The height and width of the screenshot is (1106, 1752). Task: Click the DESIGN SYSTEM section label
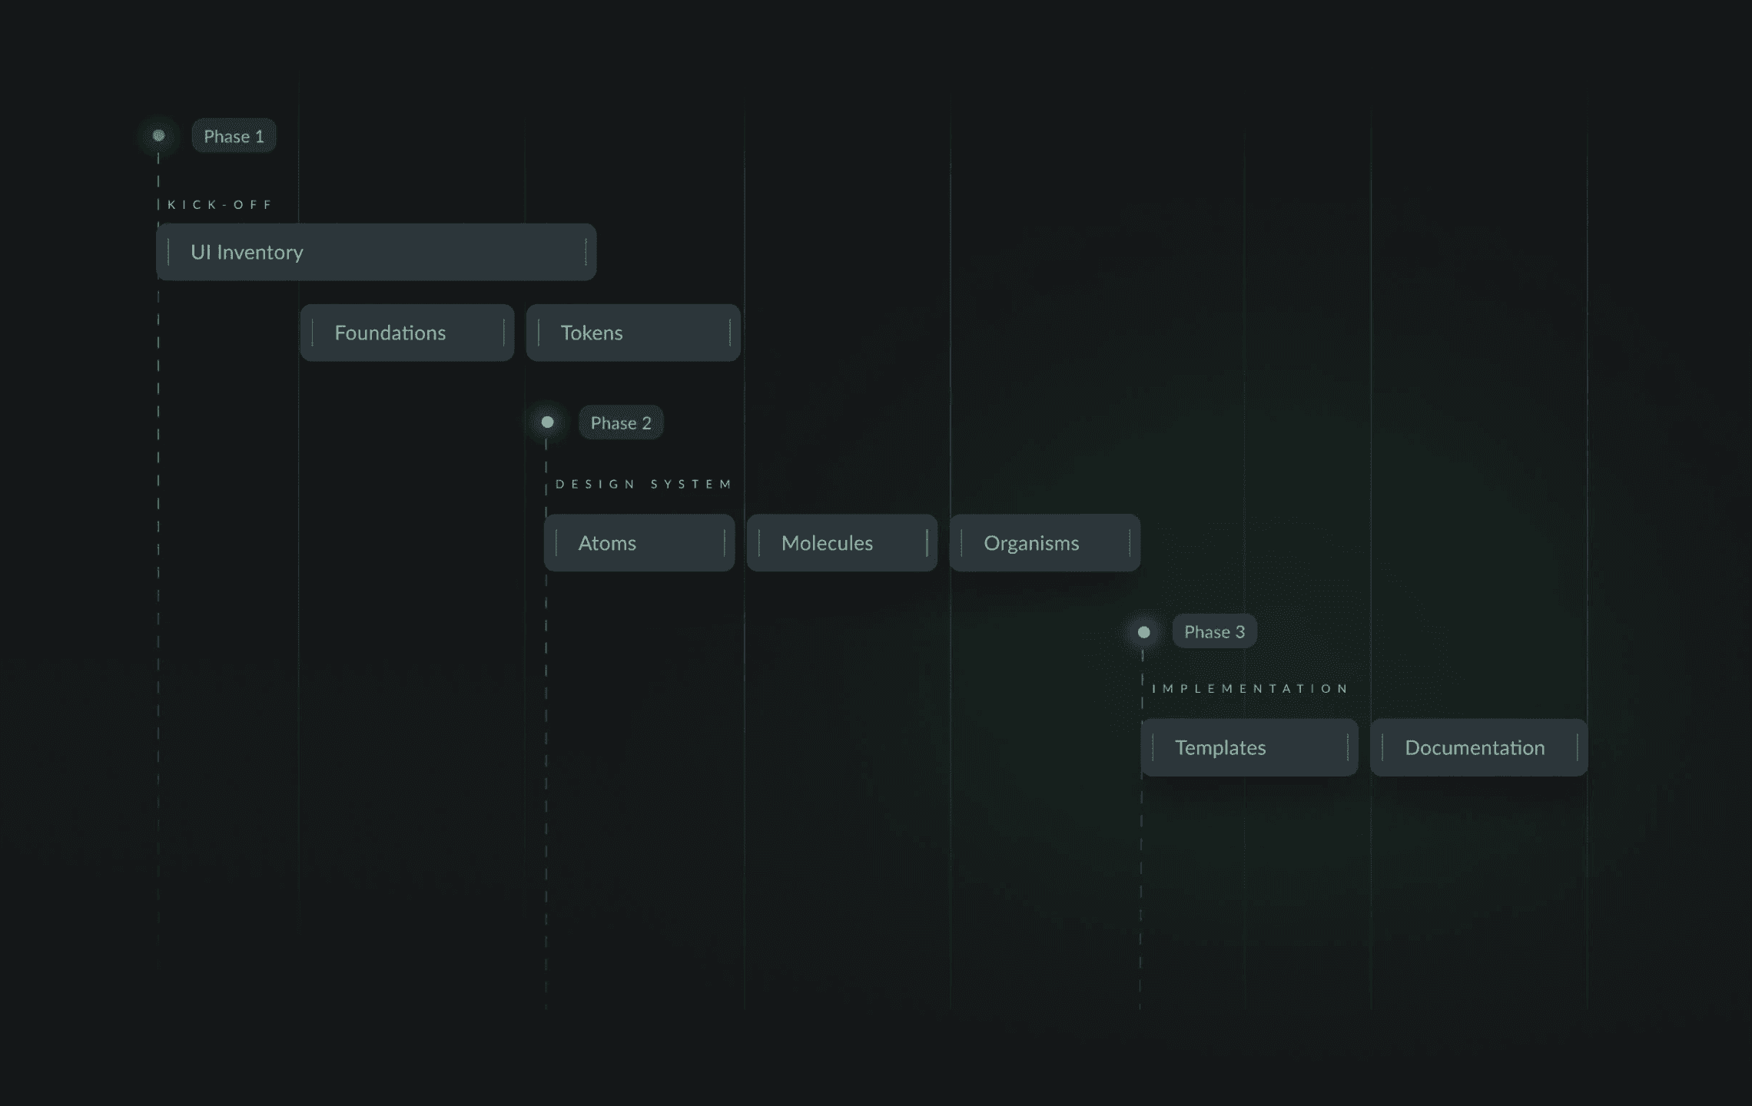(x=643, y=484)
